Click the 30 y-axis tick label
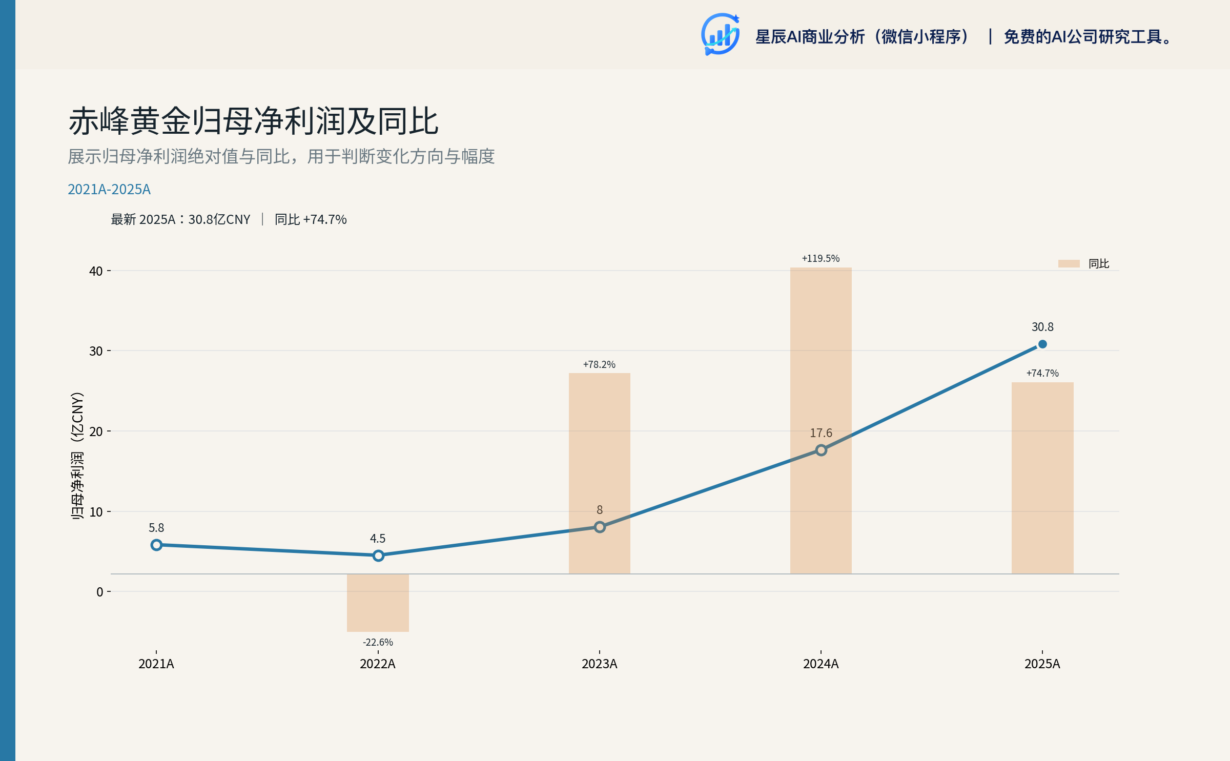Screen dimensions: 1230x761 pos(96,351)
